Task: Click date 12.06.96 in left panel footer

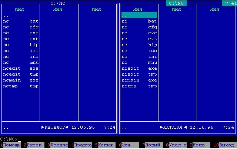Action: click(83, 127)
